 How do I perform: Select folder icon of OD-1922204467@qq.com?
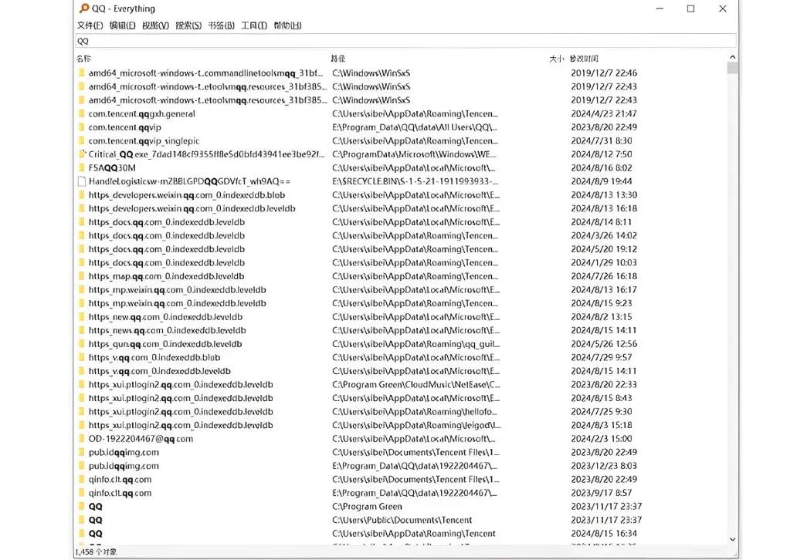pyautogui.click(x=81, y=439)
